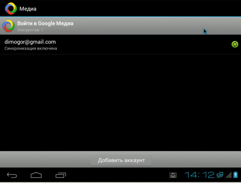Click the Синхронизация включена status text
Viewport: 241px width, 183px height.
31,48
